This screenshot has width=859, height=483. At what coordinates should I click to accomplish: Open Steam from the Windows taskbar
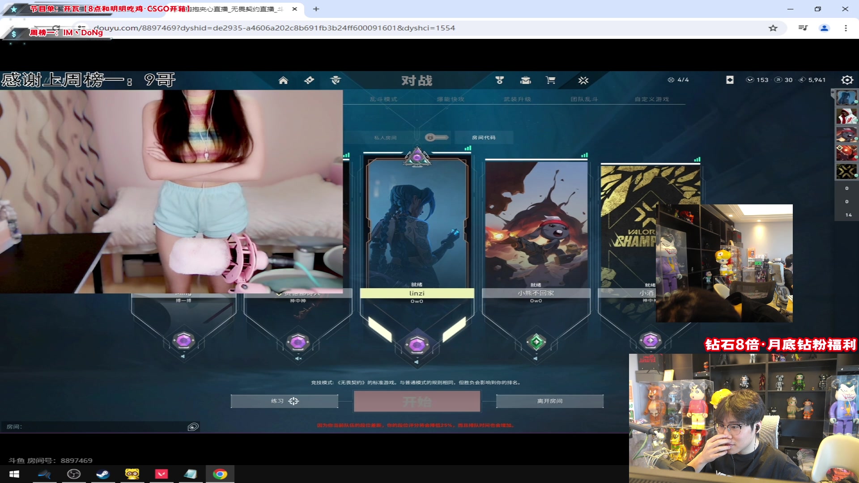pos(103,474)
